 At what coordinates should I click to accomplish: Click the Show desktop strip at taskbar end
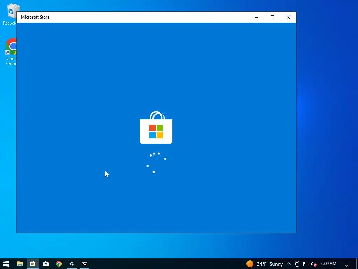point(357,264)
